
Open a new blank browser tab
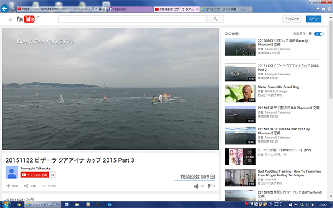point(249,9)
